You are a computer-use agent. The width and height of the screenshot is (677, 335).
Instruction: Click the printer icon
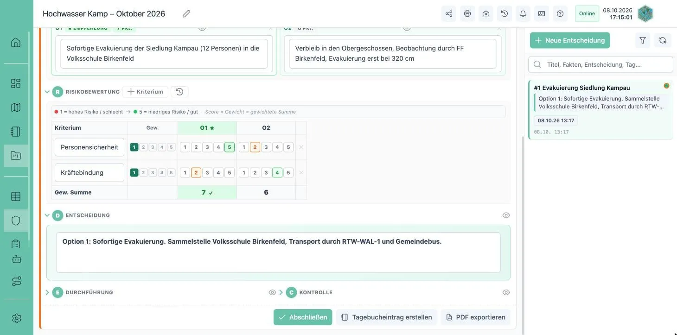click(x=467, y=14)
